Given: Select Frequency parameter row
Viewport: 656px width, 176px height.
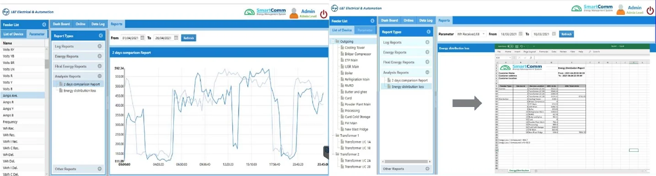Looking at the screenshot, I should [x=22, y=122].
